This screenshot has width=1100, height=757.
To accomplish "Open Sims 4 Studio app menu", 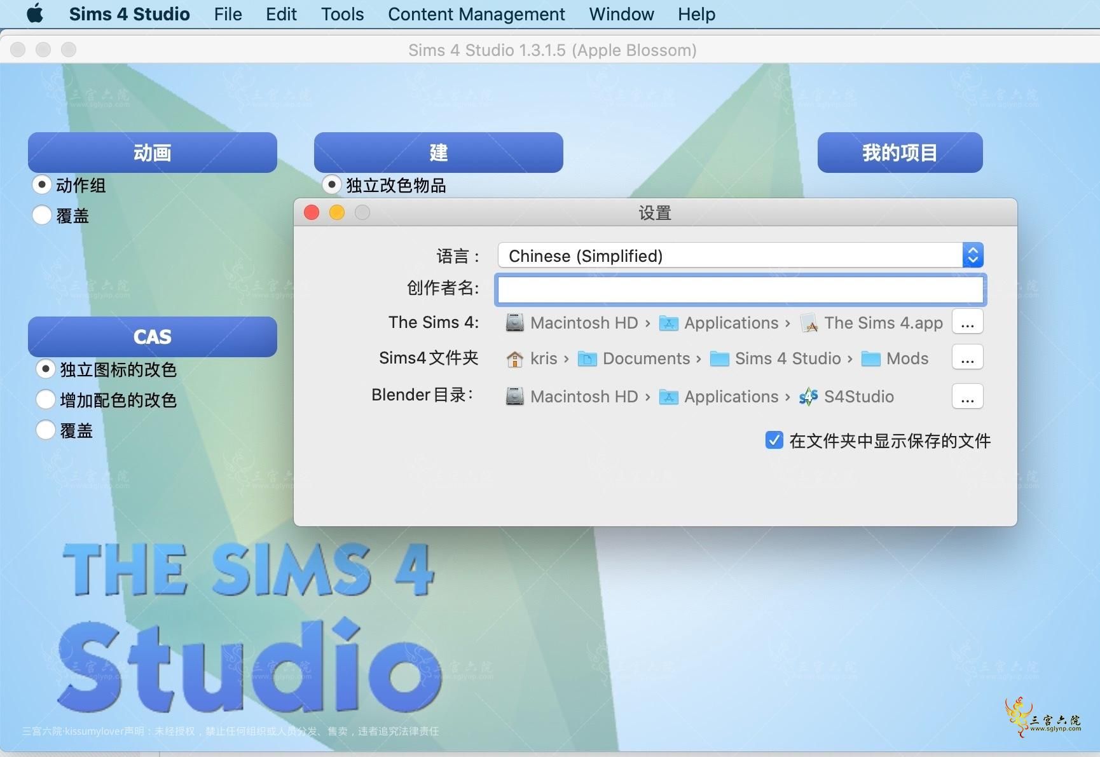I will [x=129, y=14].
